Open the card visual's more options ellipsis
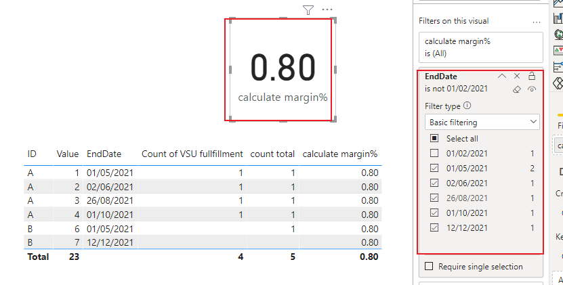The width and height of the screenshot is (563, 285). coord(327,9)
